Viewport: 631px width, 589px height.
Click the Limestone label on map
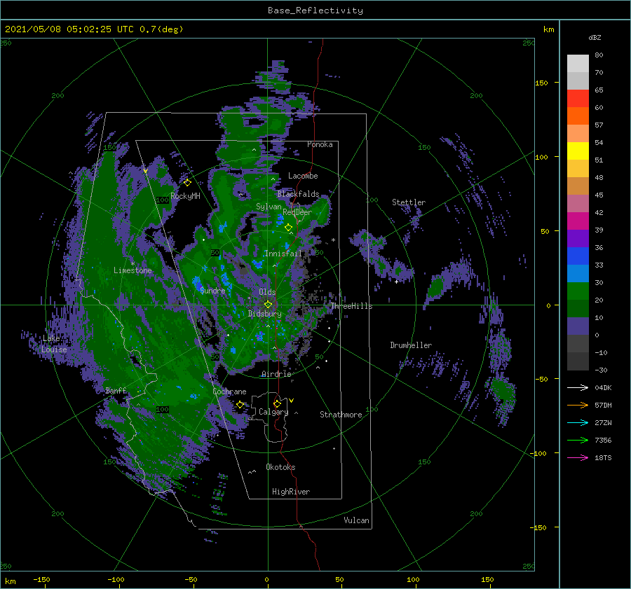point(133,270)
